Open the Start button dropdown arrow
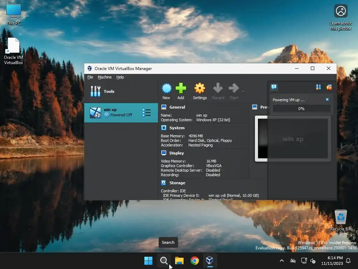 [x=243, y=91]
